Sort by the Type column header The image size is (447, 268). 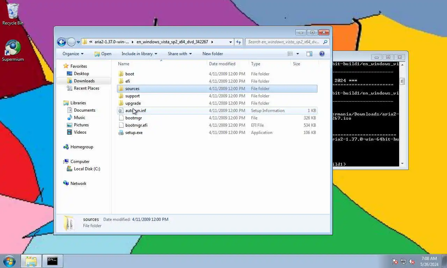tap(269, 64)
